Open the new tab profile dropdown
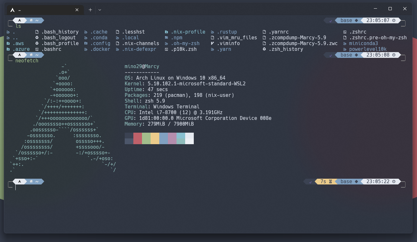The width and height of the screenshot is (417, 242). pos(100,10)
